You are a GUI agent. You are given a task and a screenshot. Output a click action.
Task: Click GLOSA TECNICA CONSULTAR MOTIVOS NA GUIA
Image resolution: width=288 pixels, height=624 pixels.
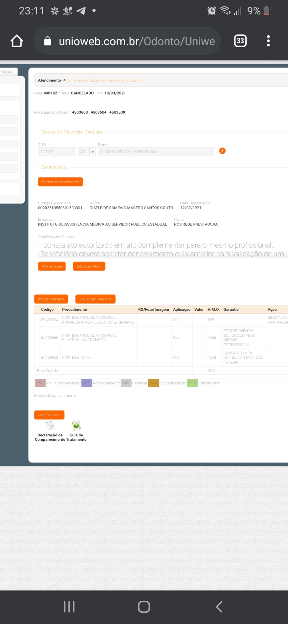(243, 358)
